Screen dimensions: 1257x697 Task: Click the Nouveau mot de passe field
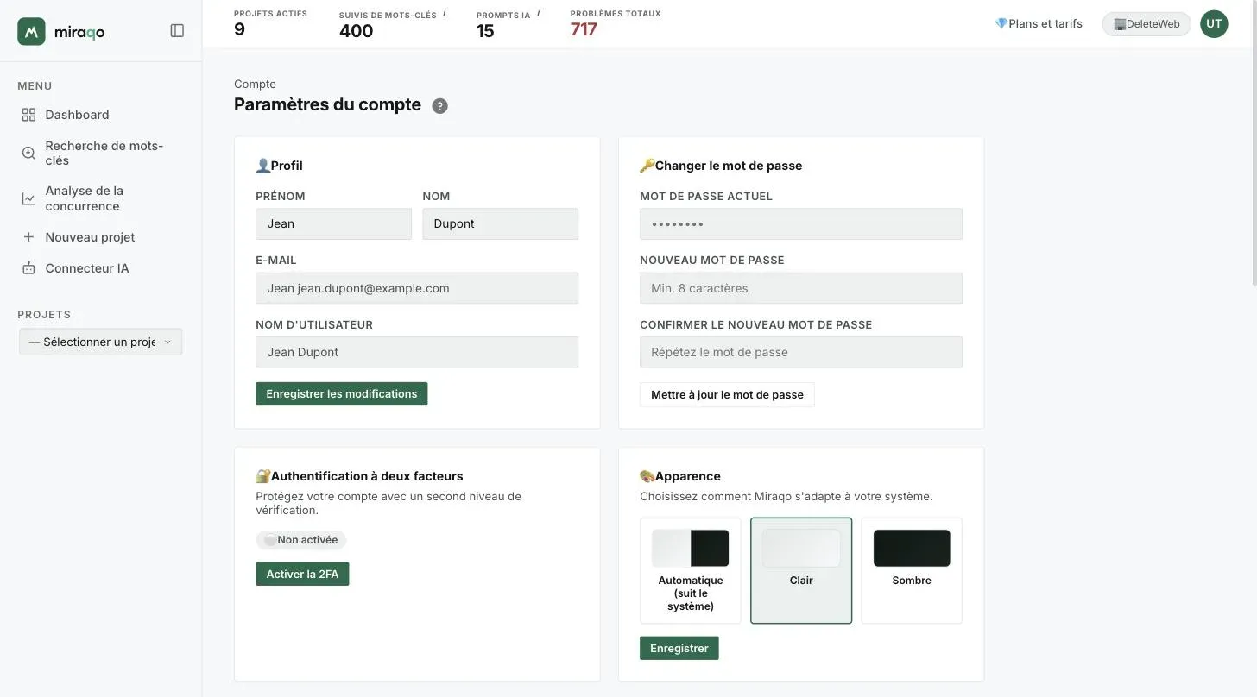click(801, 288)
